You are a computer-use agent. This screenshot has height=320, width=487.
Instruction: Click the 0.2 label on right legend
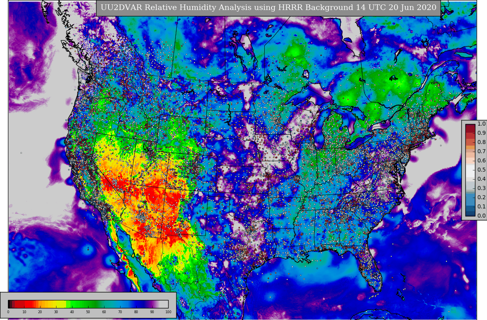(481, 198)
